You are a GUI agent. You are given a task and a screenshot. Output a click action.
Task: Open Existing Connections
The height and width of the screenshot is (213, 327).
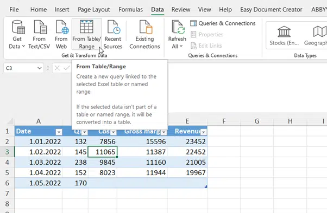tap(144, 35)
